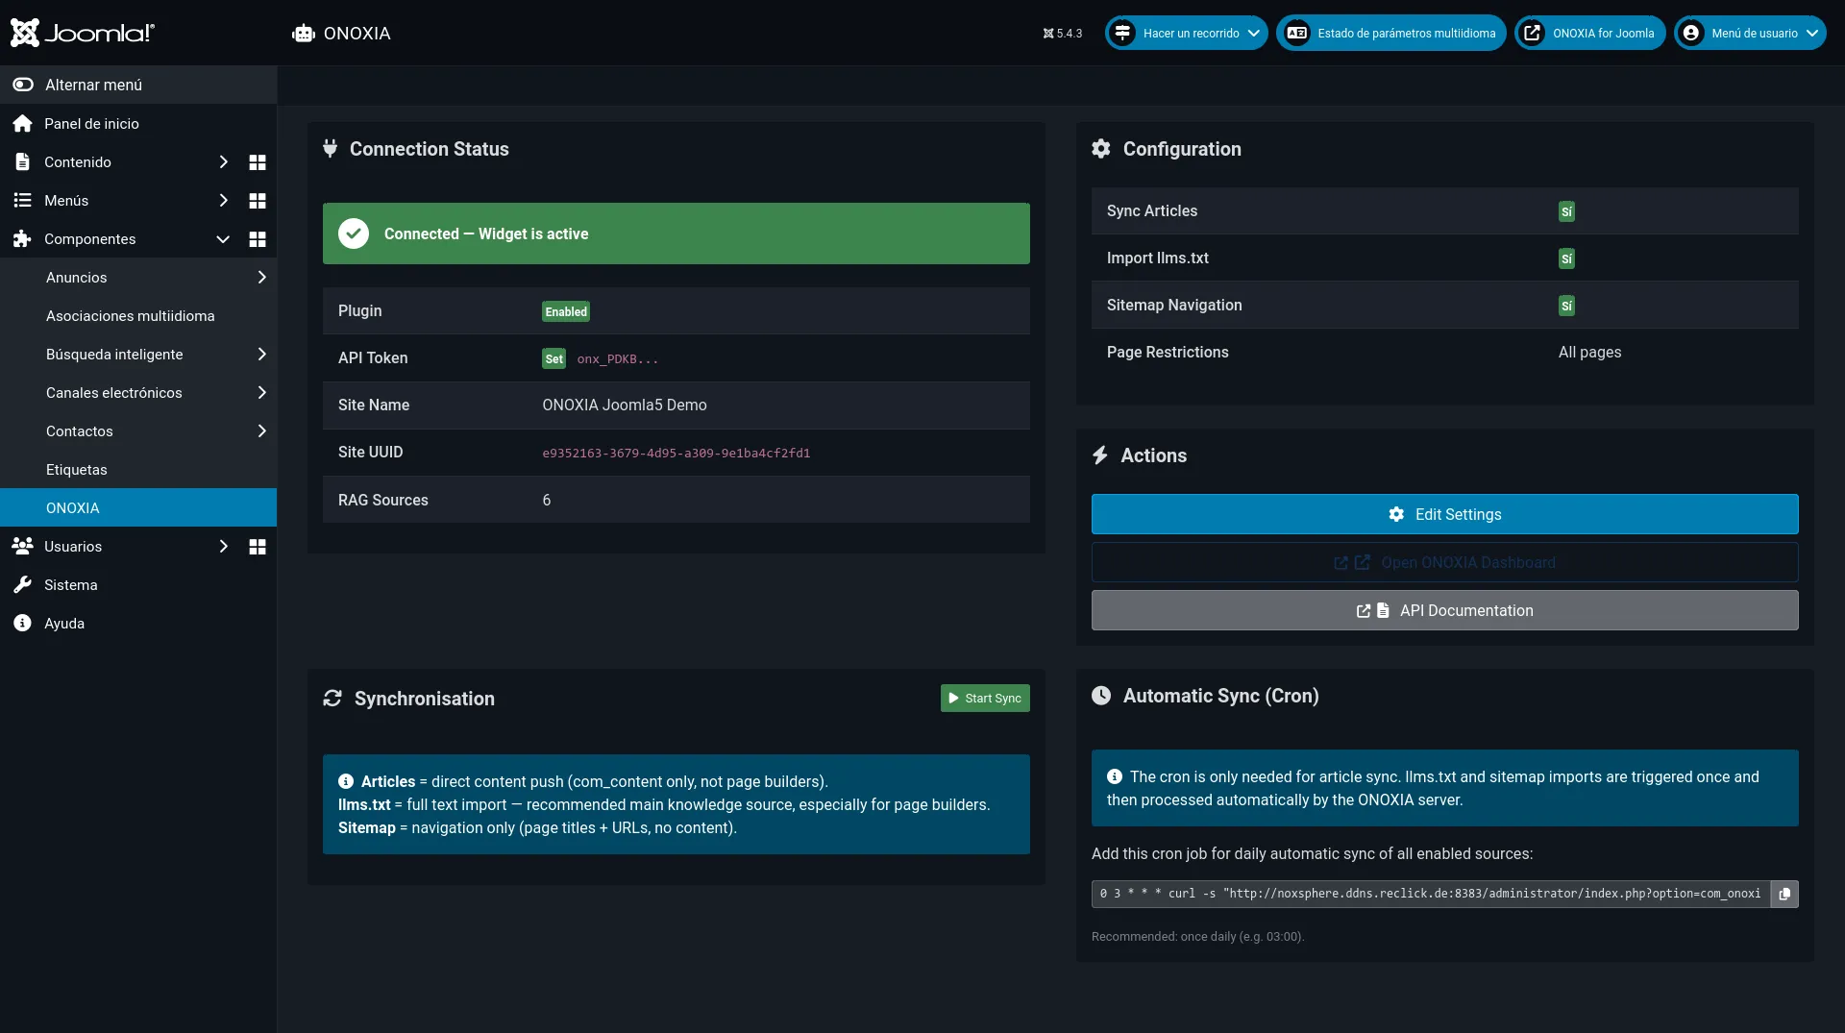Screen dimensions: 1845x1033
Task: Click the Joomla version 5.4.3 indicator
Action: [1063, 34]
